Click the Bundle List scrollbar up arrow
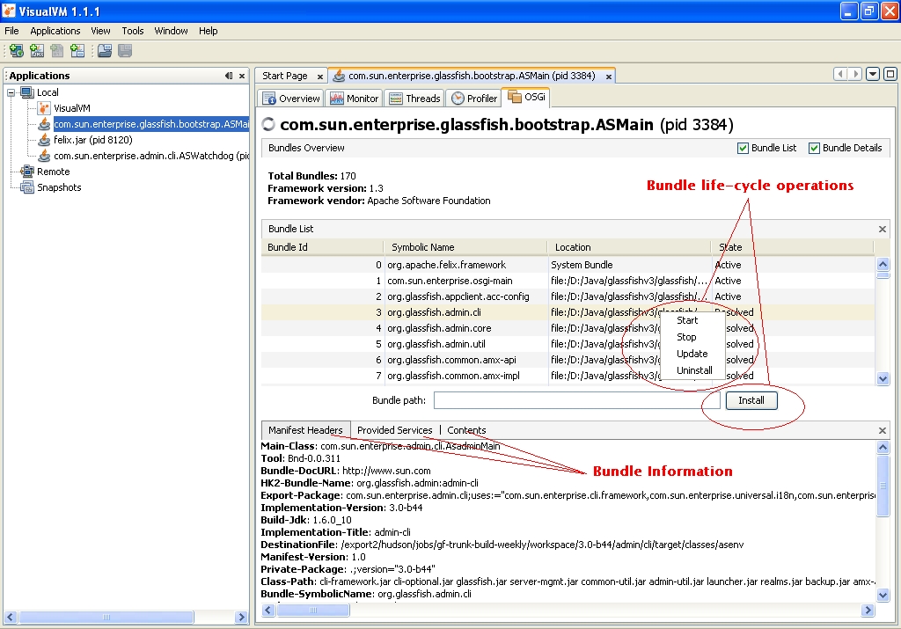 (x=883, y=264)
